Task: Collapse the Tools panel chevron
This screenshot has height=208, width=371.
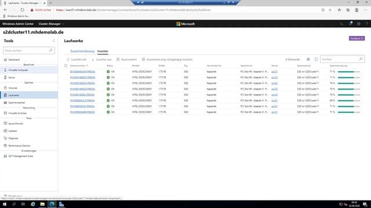Action: (53, 41)
